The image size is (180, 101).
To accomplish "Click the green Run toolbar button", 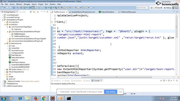I will click(51, 8).
